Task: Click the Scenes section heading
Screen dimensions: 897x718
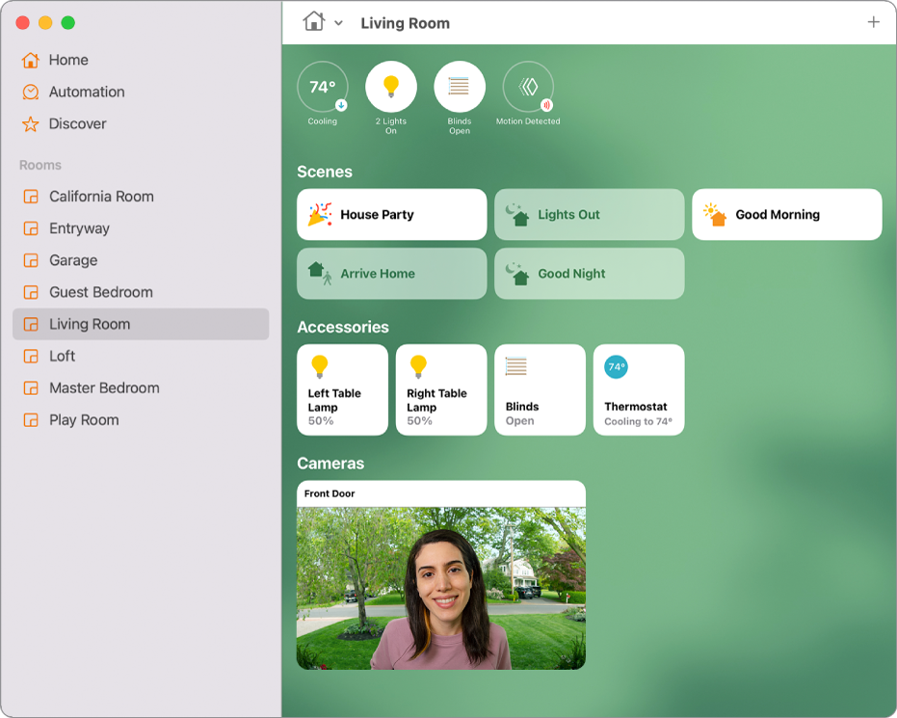Action: 325,172
